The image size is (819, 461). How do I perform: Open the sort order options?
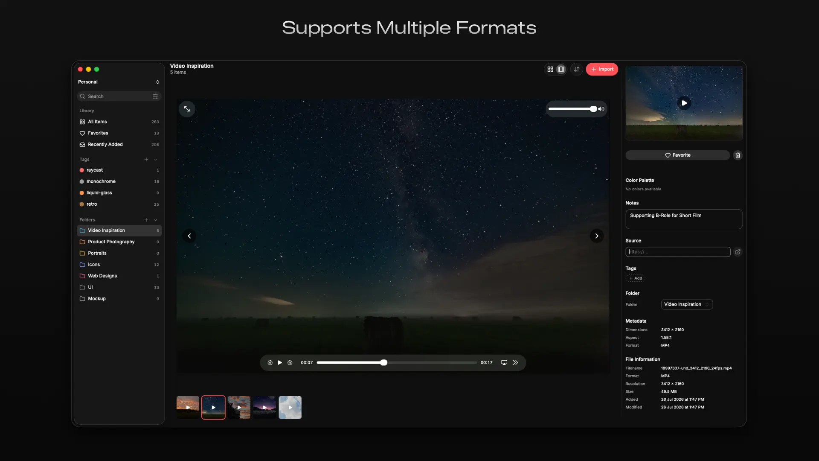click(x=576, y=69)
